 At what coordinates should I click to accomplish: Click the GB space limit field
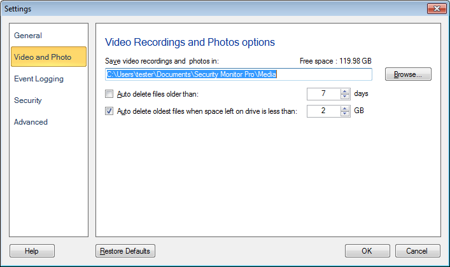323,111
